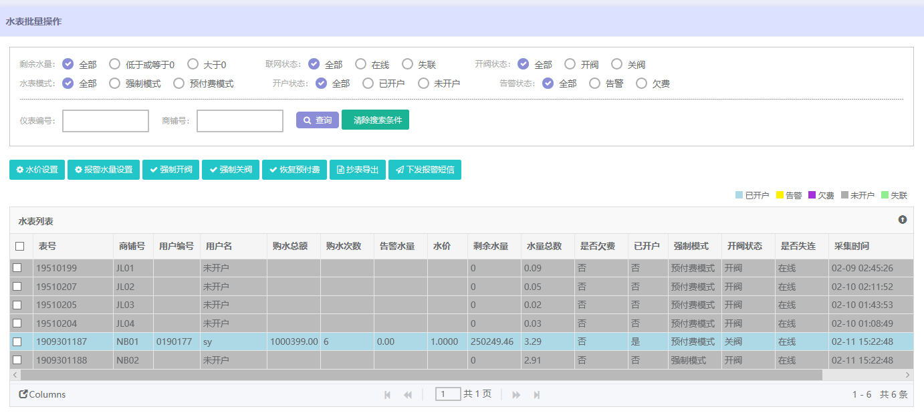The height and width of the screenshot is (415, 924).
Task: Send alarm SMS via 下发报警短信
Action: point(425,170)
